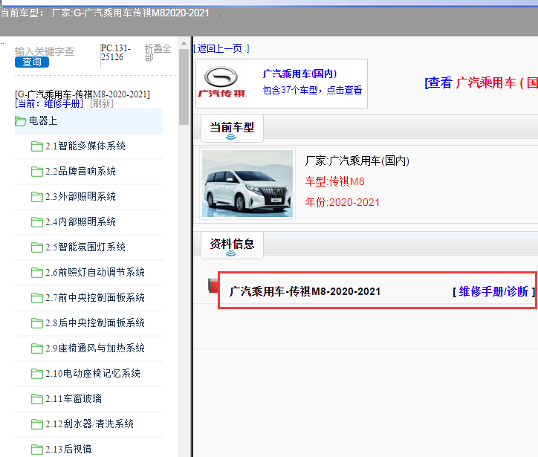Click the folder icon for 2.4内部照明系统
This screenshot has height=457, width=538.
37,222
